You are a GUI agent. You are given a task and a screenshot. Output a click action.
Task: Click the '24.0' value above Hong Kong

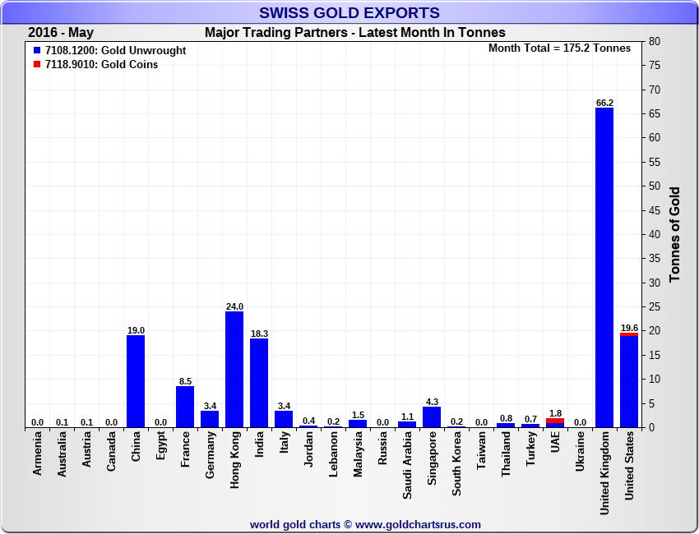point(234,306)
